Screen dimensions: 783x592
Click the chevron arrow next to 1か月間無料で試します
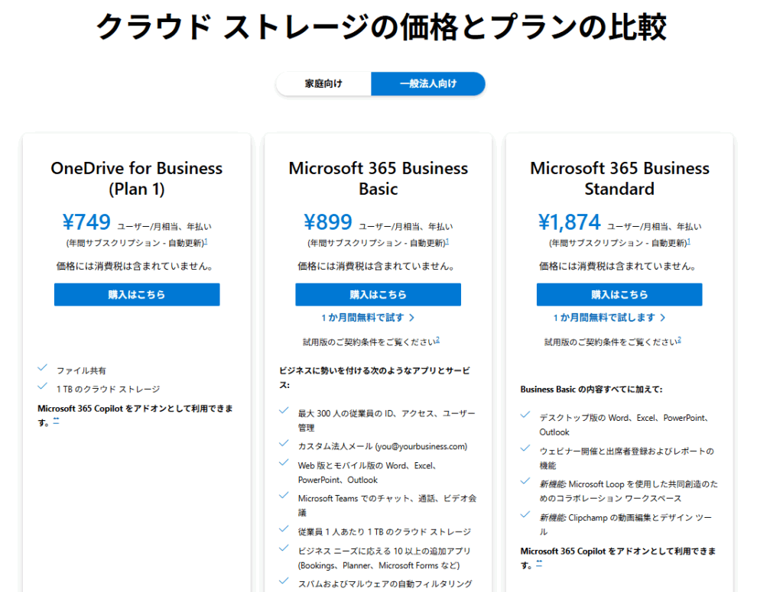click(x=663, y=318)
